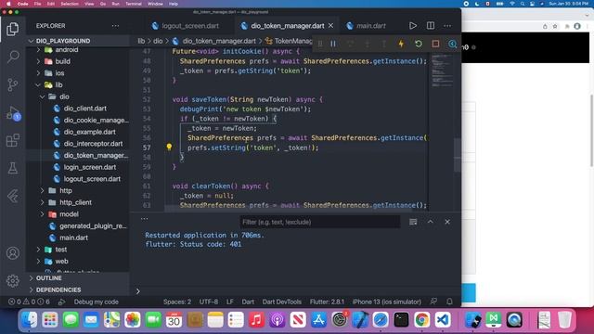Expand the DEPENDENCIES section
The width and height of the screenshot is (594, 334).
pyautogui.click(x=58, y=289)
